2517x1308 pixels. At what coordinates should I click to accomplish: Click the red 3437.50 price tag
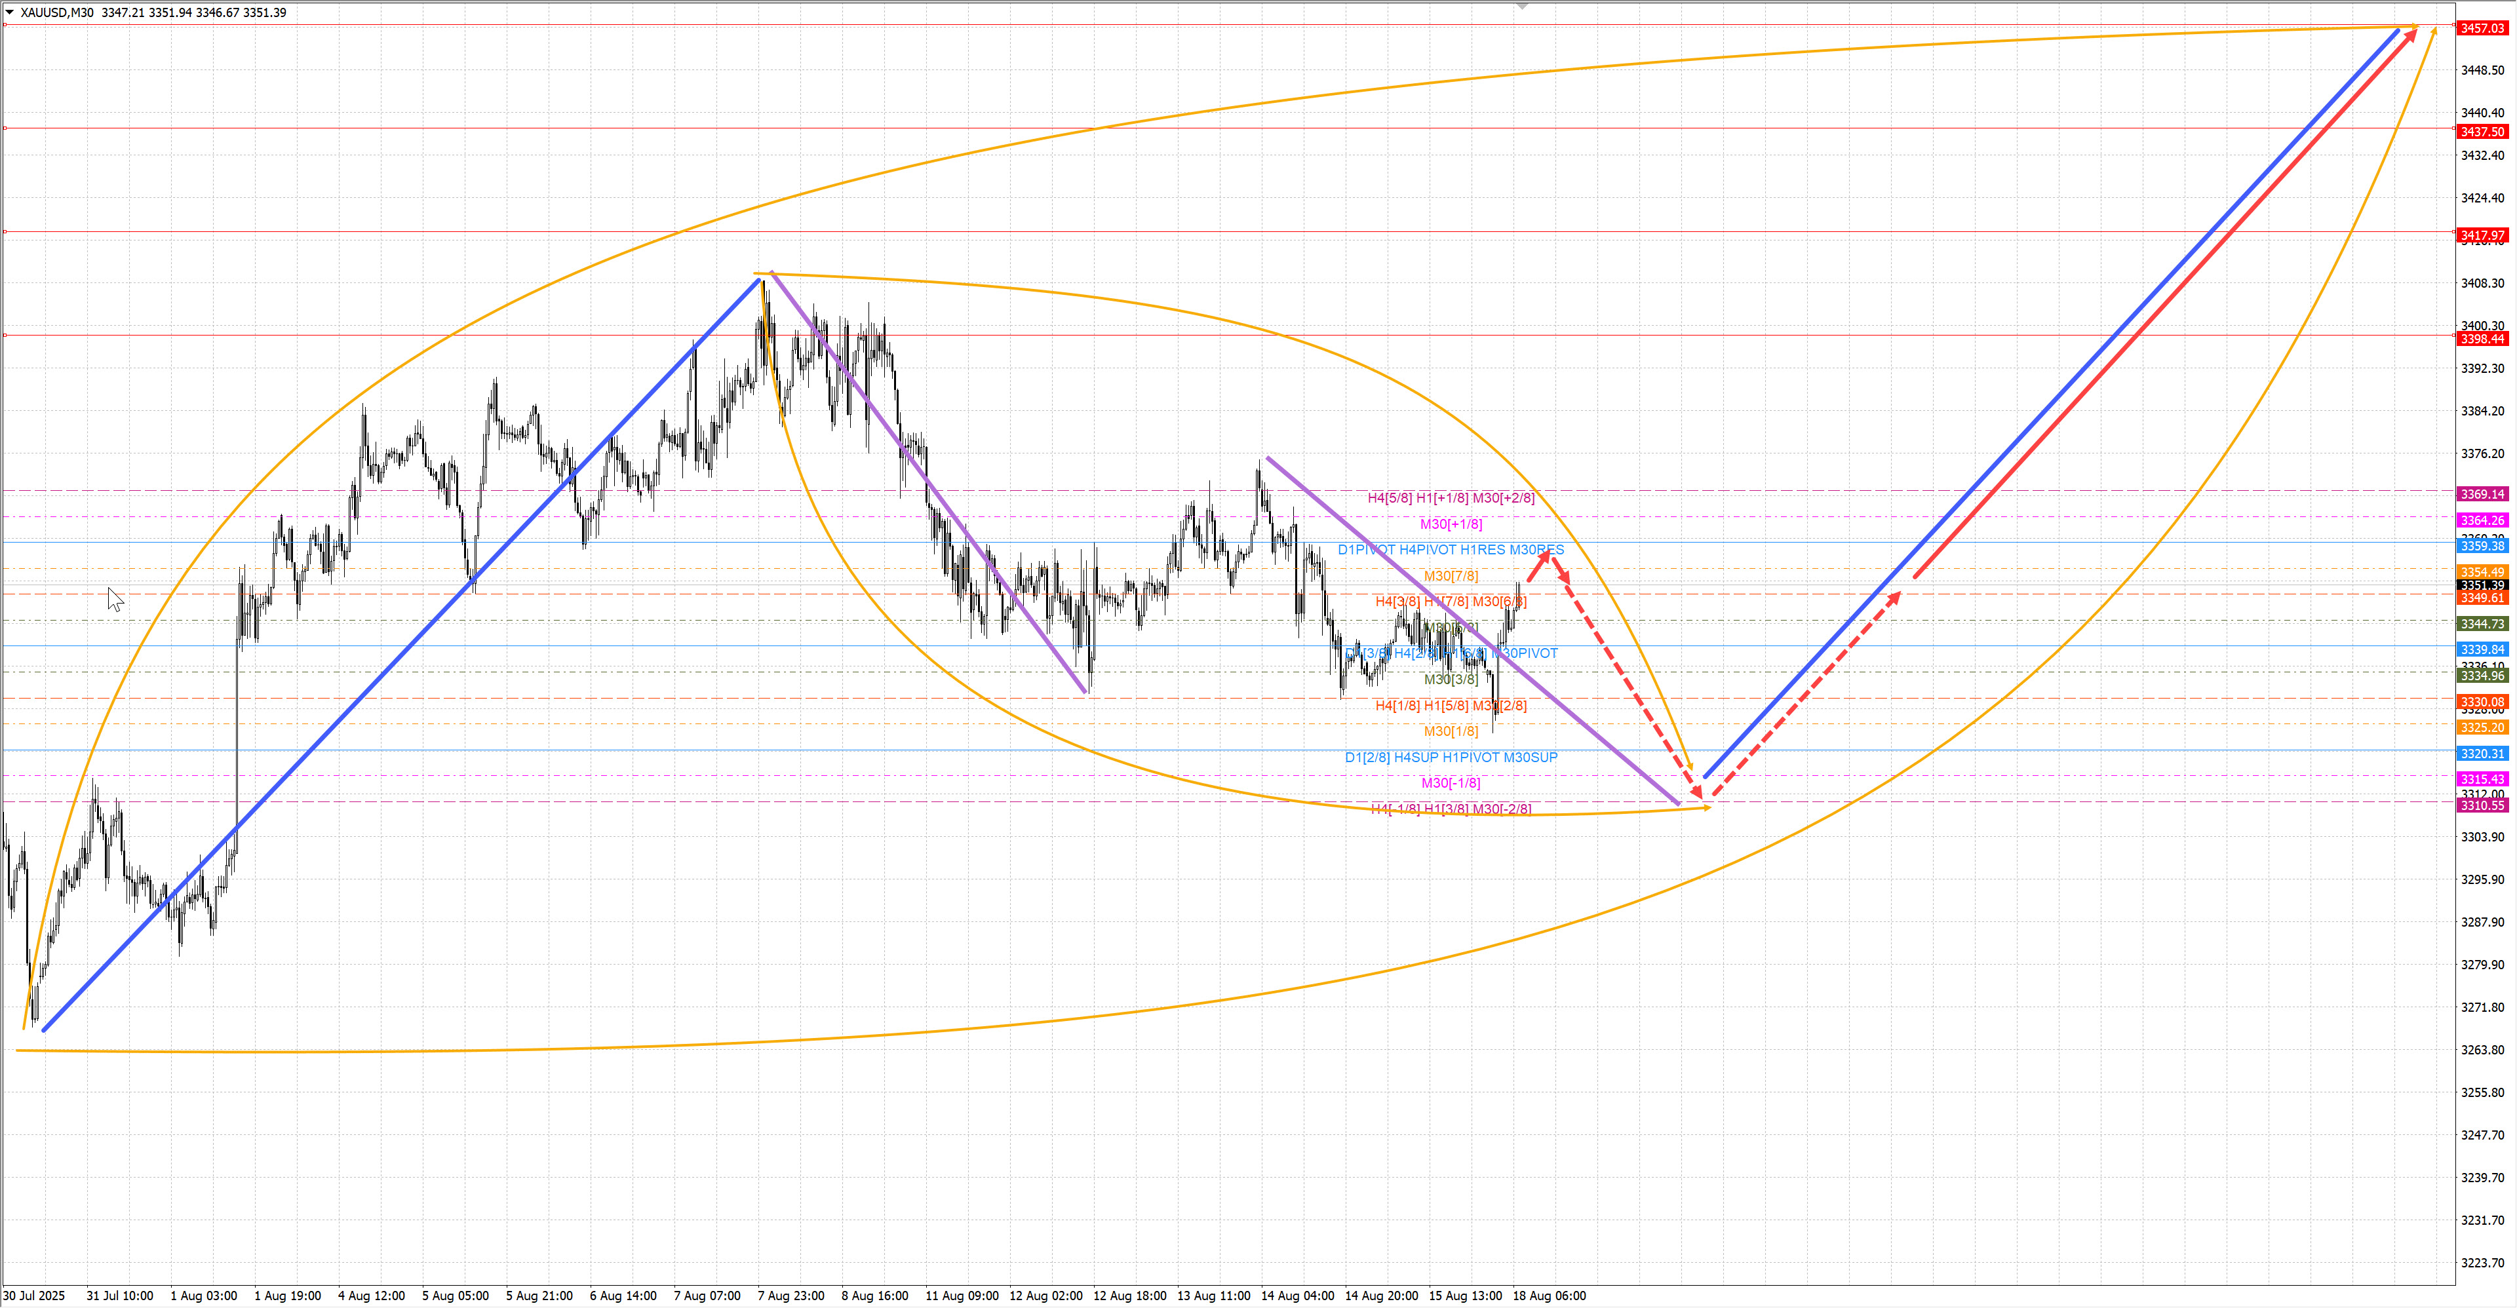tap(2482, 132)
